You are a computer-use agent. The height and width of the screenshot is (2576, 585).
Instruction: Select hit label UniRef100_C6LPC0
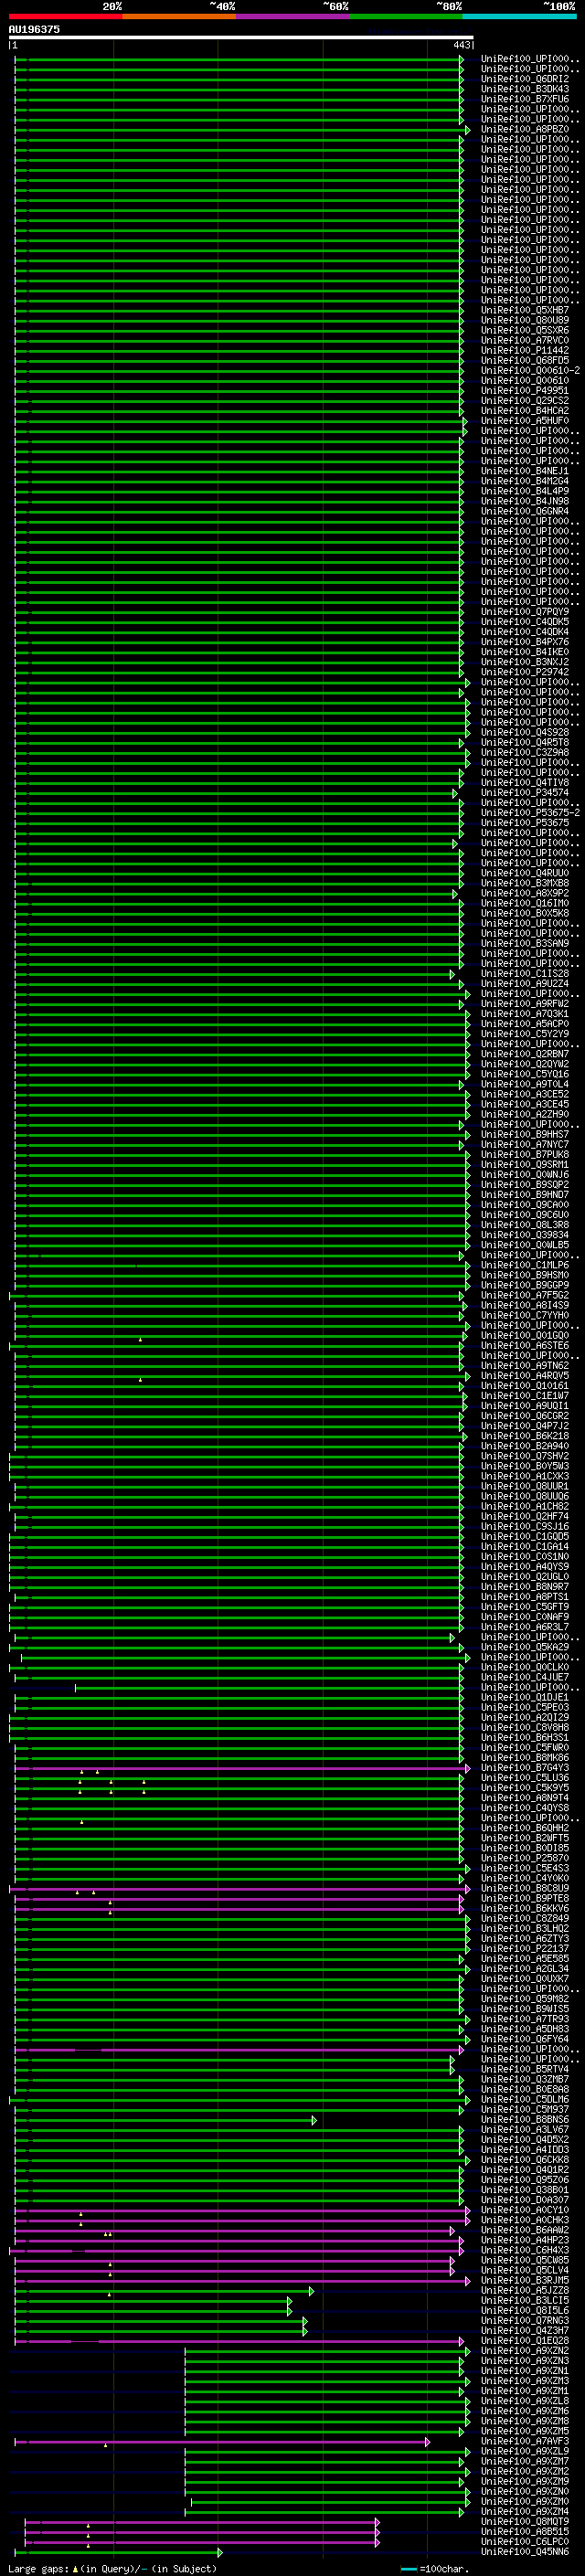pos(525,2542)
